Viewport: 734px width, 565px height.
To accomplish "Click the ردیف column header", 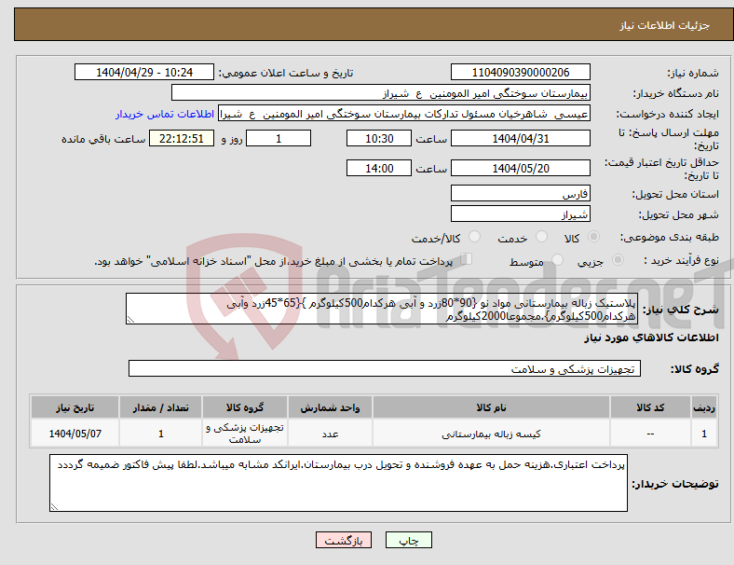I will coord(703,407).
